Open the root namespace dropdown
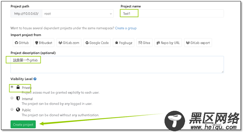 78,14
